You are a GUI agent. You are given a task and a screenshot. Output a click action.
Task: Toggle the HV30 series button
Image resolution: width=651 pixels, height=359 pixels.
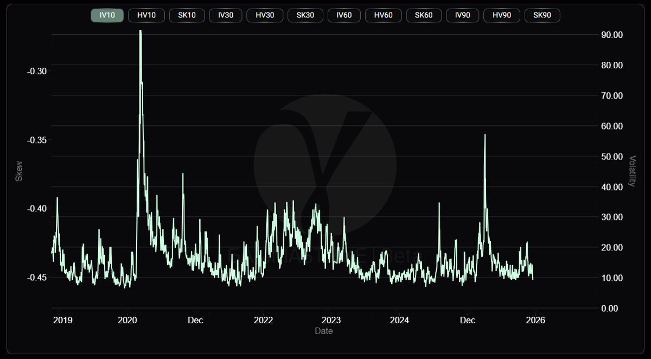click(265, 15)
